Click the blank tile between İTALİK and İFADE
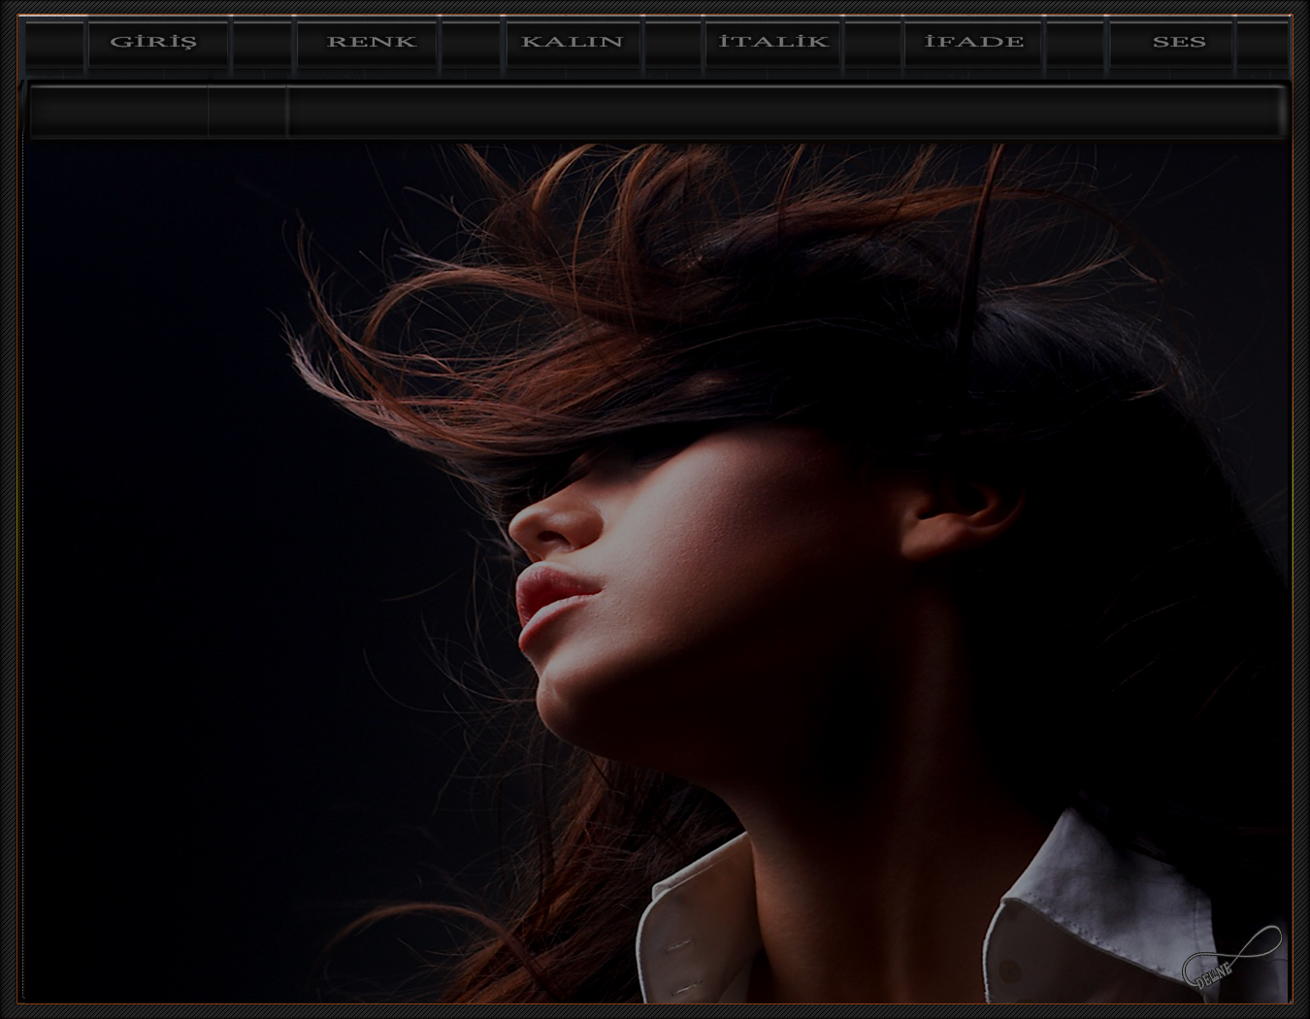Viewport: 1310px width, 1019px height. [x=872, y=43]
